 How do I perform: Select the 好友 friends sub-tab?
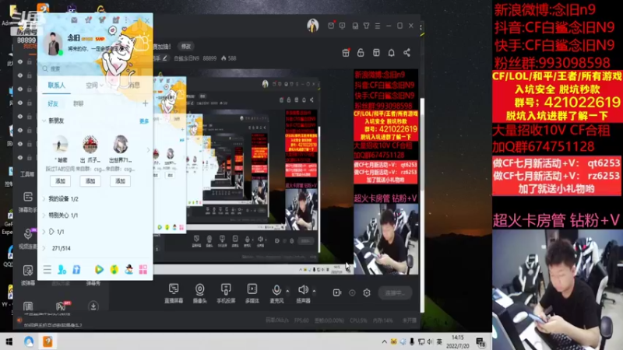click(53, 103)
